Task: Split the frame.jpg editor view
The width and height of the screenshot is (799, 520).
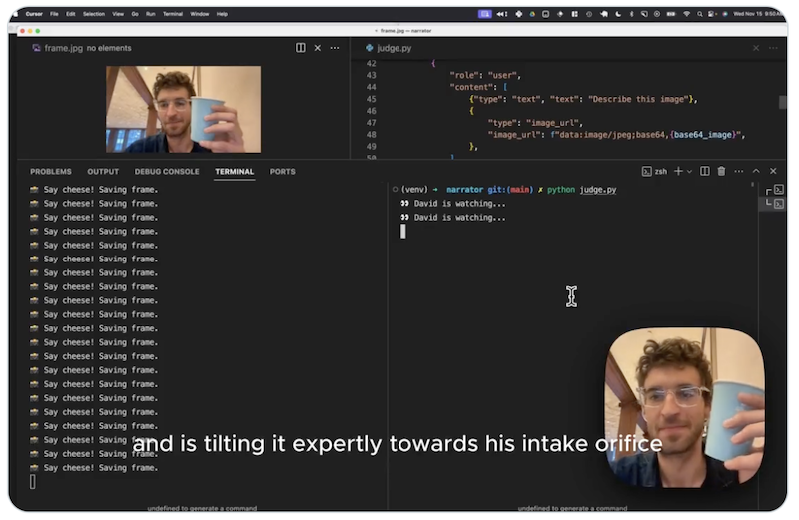Action: (301, 48)
